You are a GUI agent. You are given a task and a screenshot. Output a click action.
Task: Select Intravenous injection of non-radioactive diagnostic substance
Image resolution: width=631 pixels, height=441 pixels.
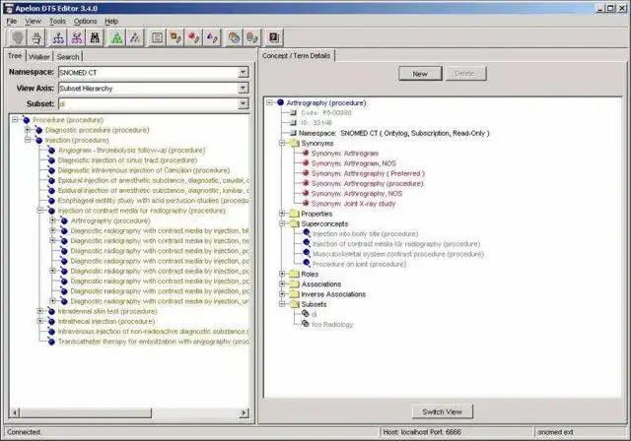[154, 332]
